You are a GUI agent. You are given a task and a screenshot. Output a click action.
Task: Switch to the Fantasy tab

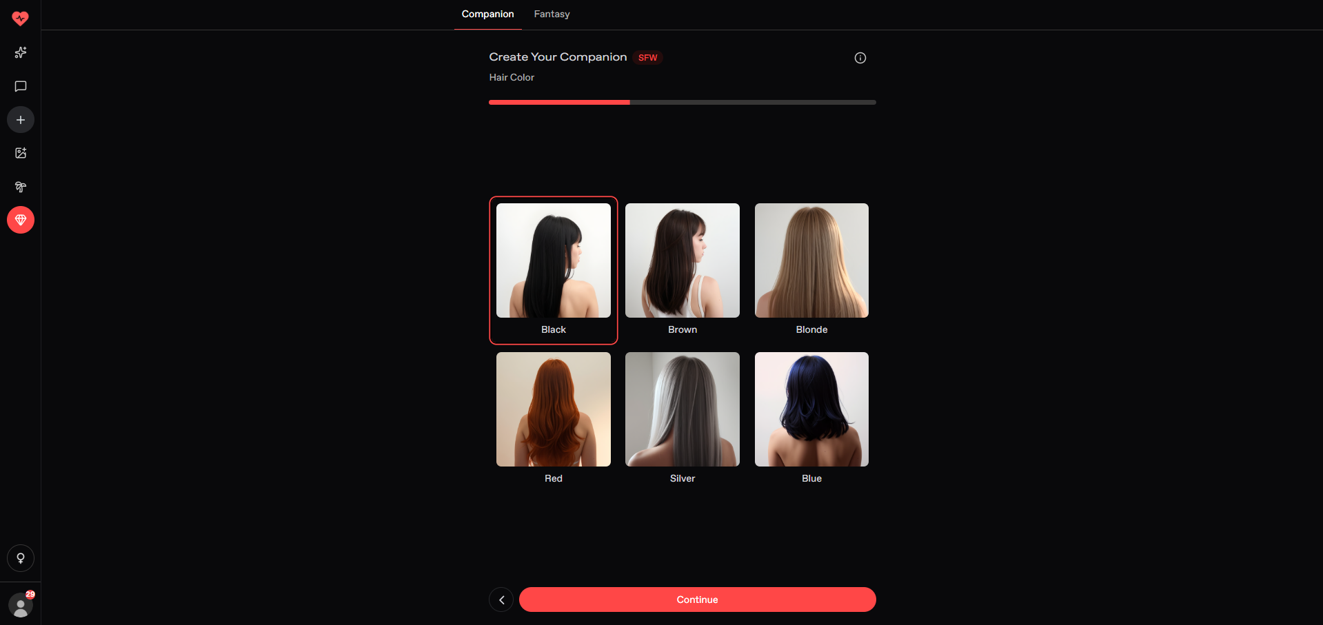[x=552, y=14]
